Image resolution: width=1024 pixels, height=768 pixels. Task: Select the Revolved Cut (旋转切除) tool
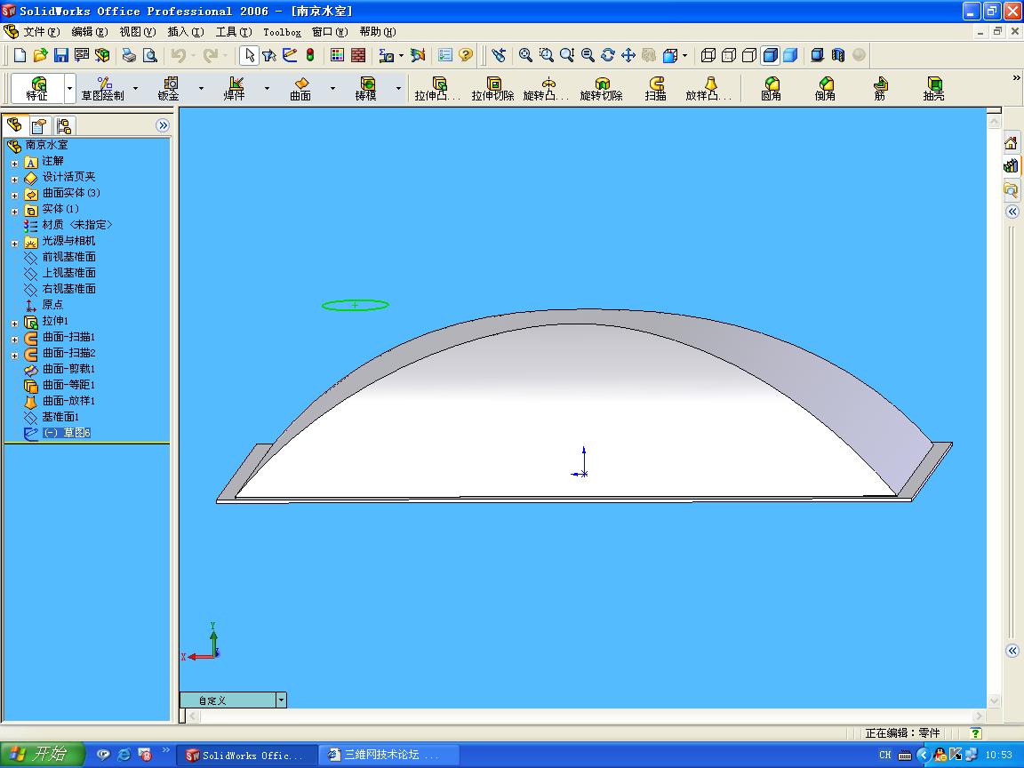click(x=602, y=89)
